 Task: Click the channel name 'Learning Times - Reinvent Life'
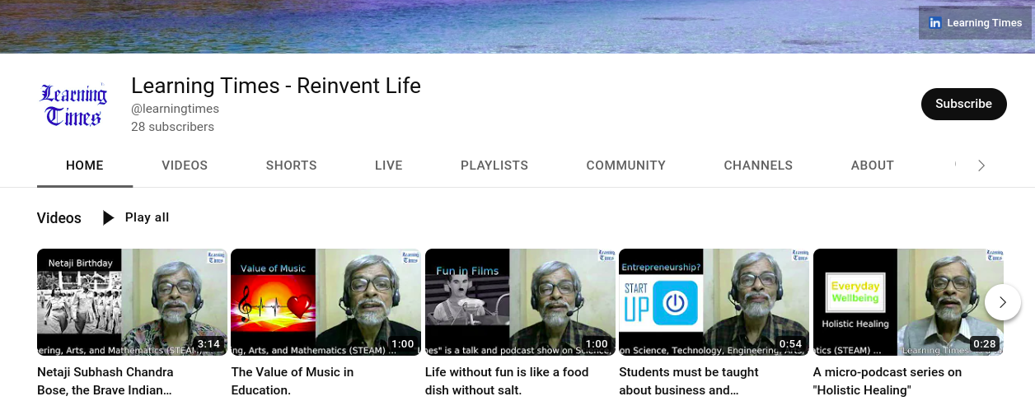276,86
